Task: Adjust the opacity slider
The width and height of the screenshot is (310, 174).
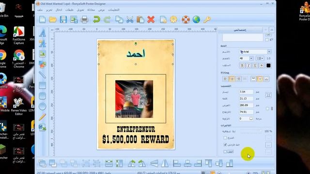Action: click(251, 131)
